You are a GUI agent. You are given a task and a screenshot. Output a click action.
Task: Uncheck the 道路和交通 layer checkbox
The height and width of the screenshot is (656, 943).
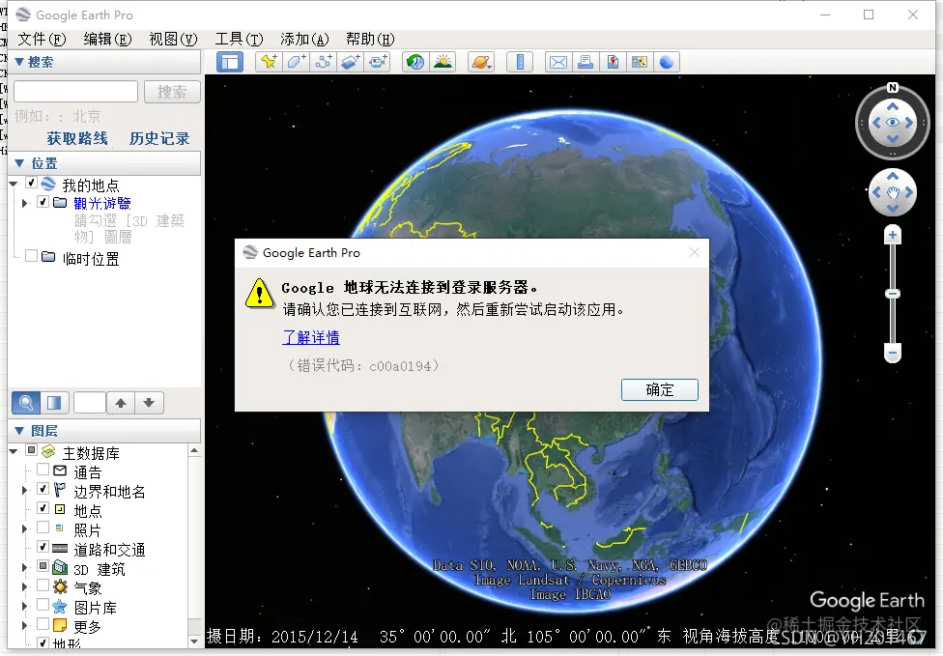[43, 547]
